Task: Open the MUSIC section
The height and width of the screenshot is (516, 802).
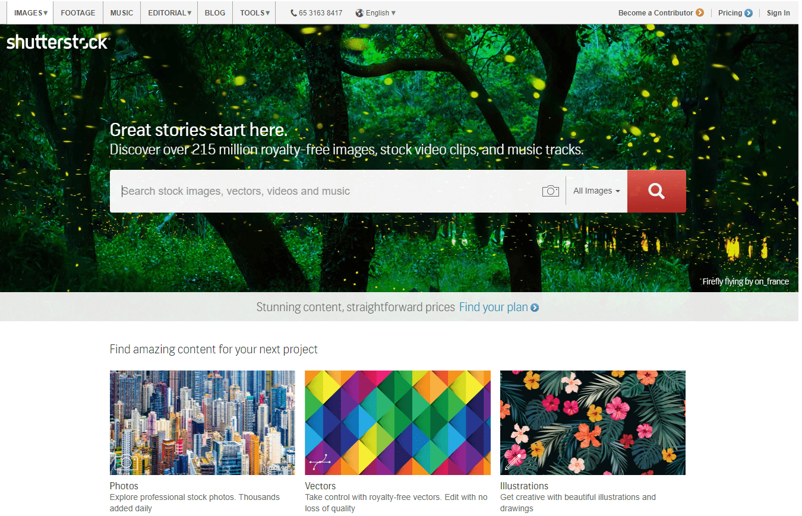Action: tap(122, 12)
